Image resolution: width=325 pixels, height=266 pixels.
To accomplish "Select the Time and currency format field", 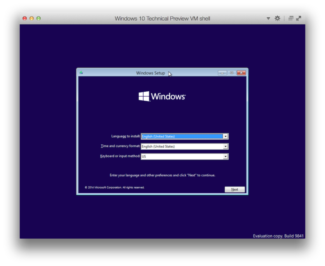I will (x=184, y=146).
